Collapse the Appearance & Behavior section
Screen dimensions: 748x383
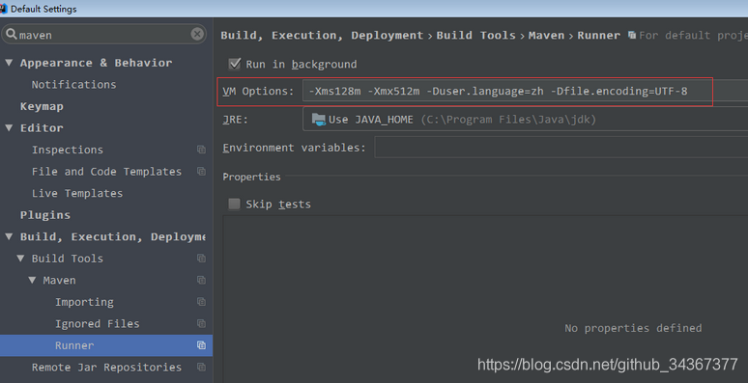tap(9, 63)
